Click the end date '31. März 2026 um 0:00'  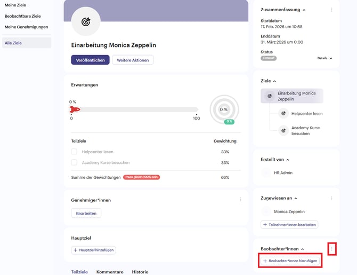click(282, 42)
